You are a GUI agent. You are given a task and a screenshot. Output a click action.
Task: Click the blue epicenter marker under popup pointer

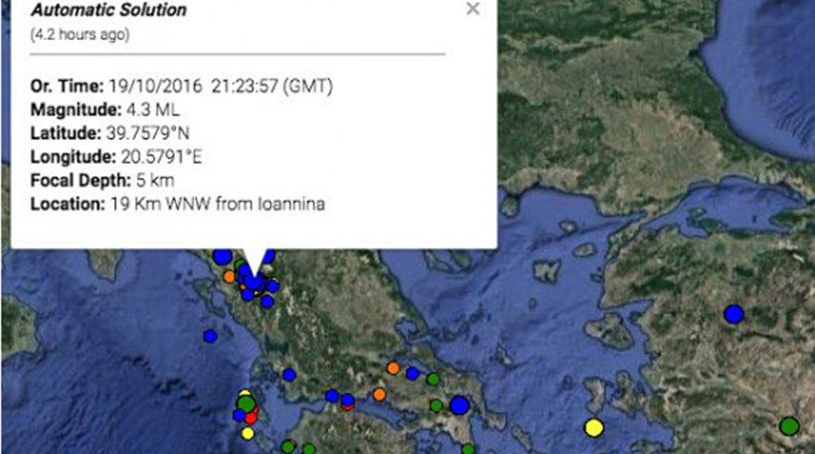(x=255, y=283)
